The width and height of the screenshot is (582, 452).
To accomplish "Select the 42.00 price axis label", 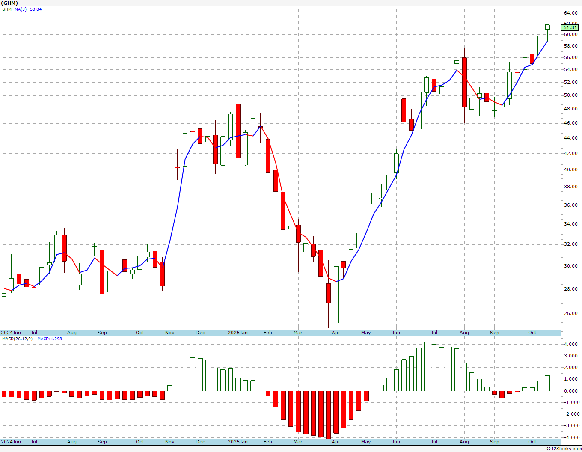I will tap(571, 153).
